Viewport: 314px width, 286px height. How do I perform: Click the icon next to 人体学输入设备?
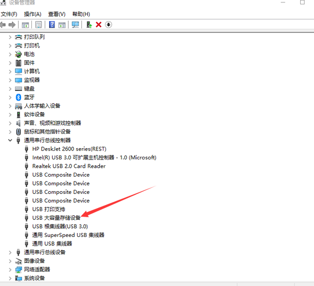coord(19,106)
